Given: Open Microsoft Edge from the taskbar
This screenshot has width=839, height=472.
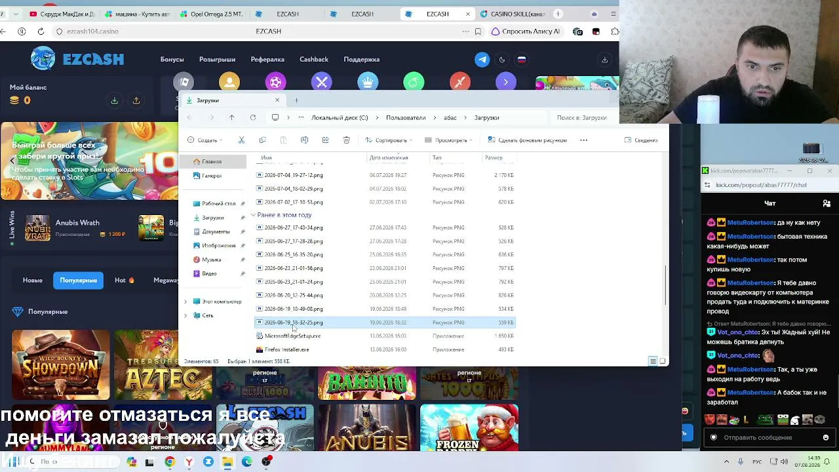Looking at the screenshot, I should (x=246, y=462).
